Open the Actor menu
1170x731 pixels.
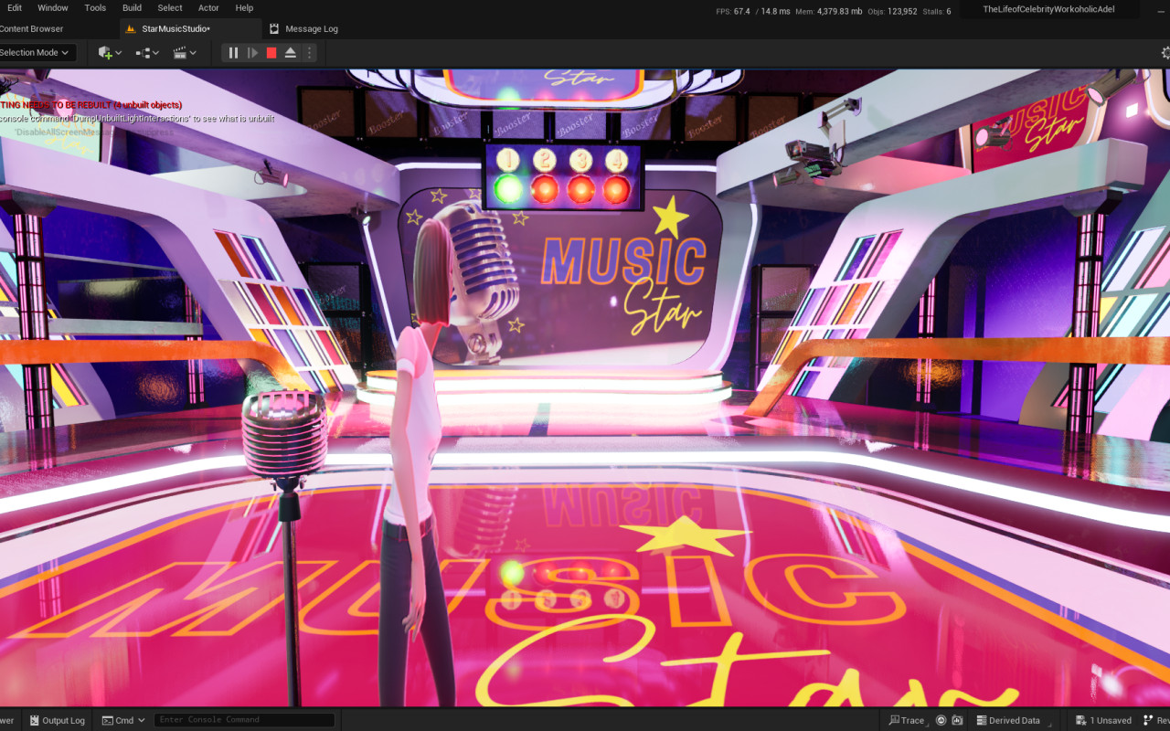tap(208, 8)
